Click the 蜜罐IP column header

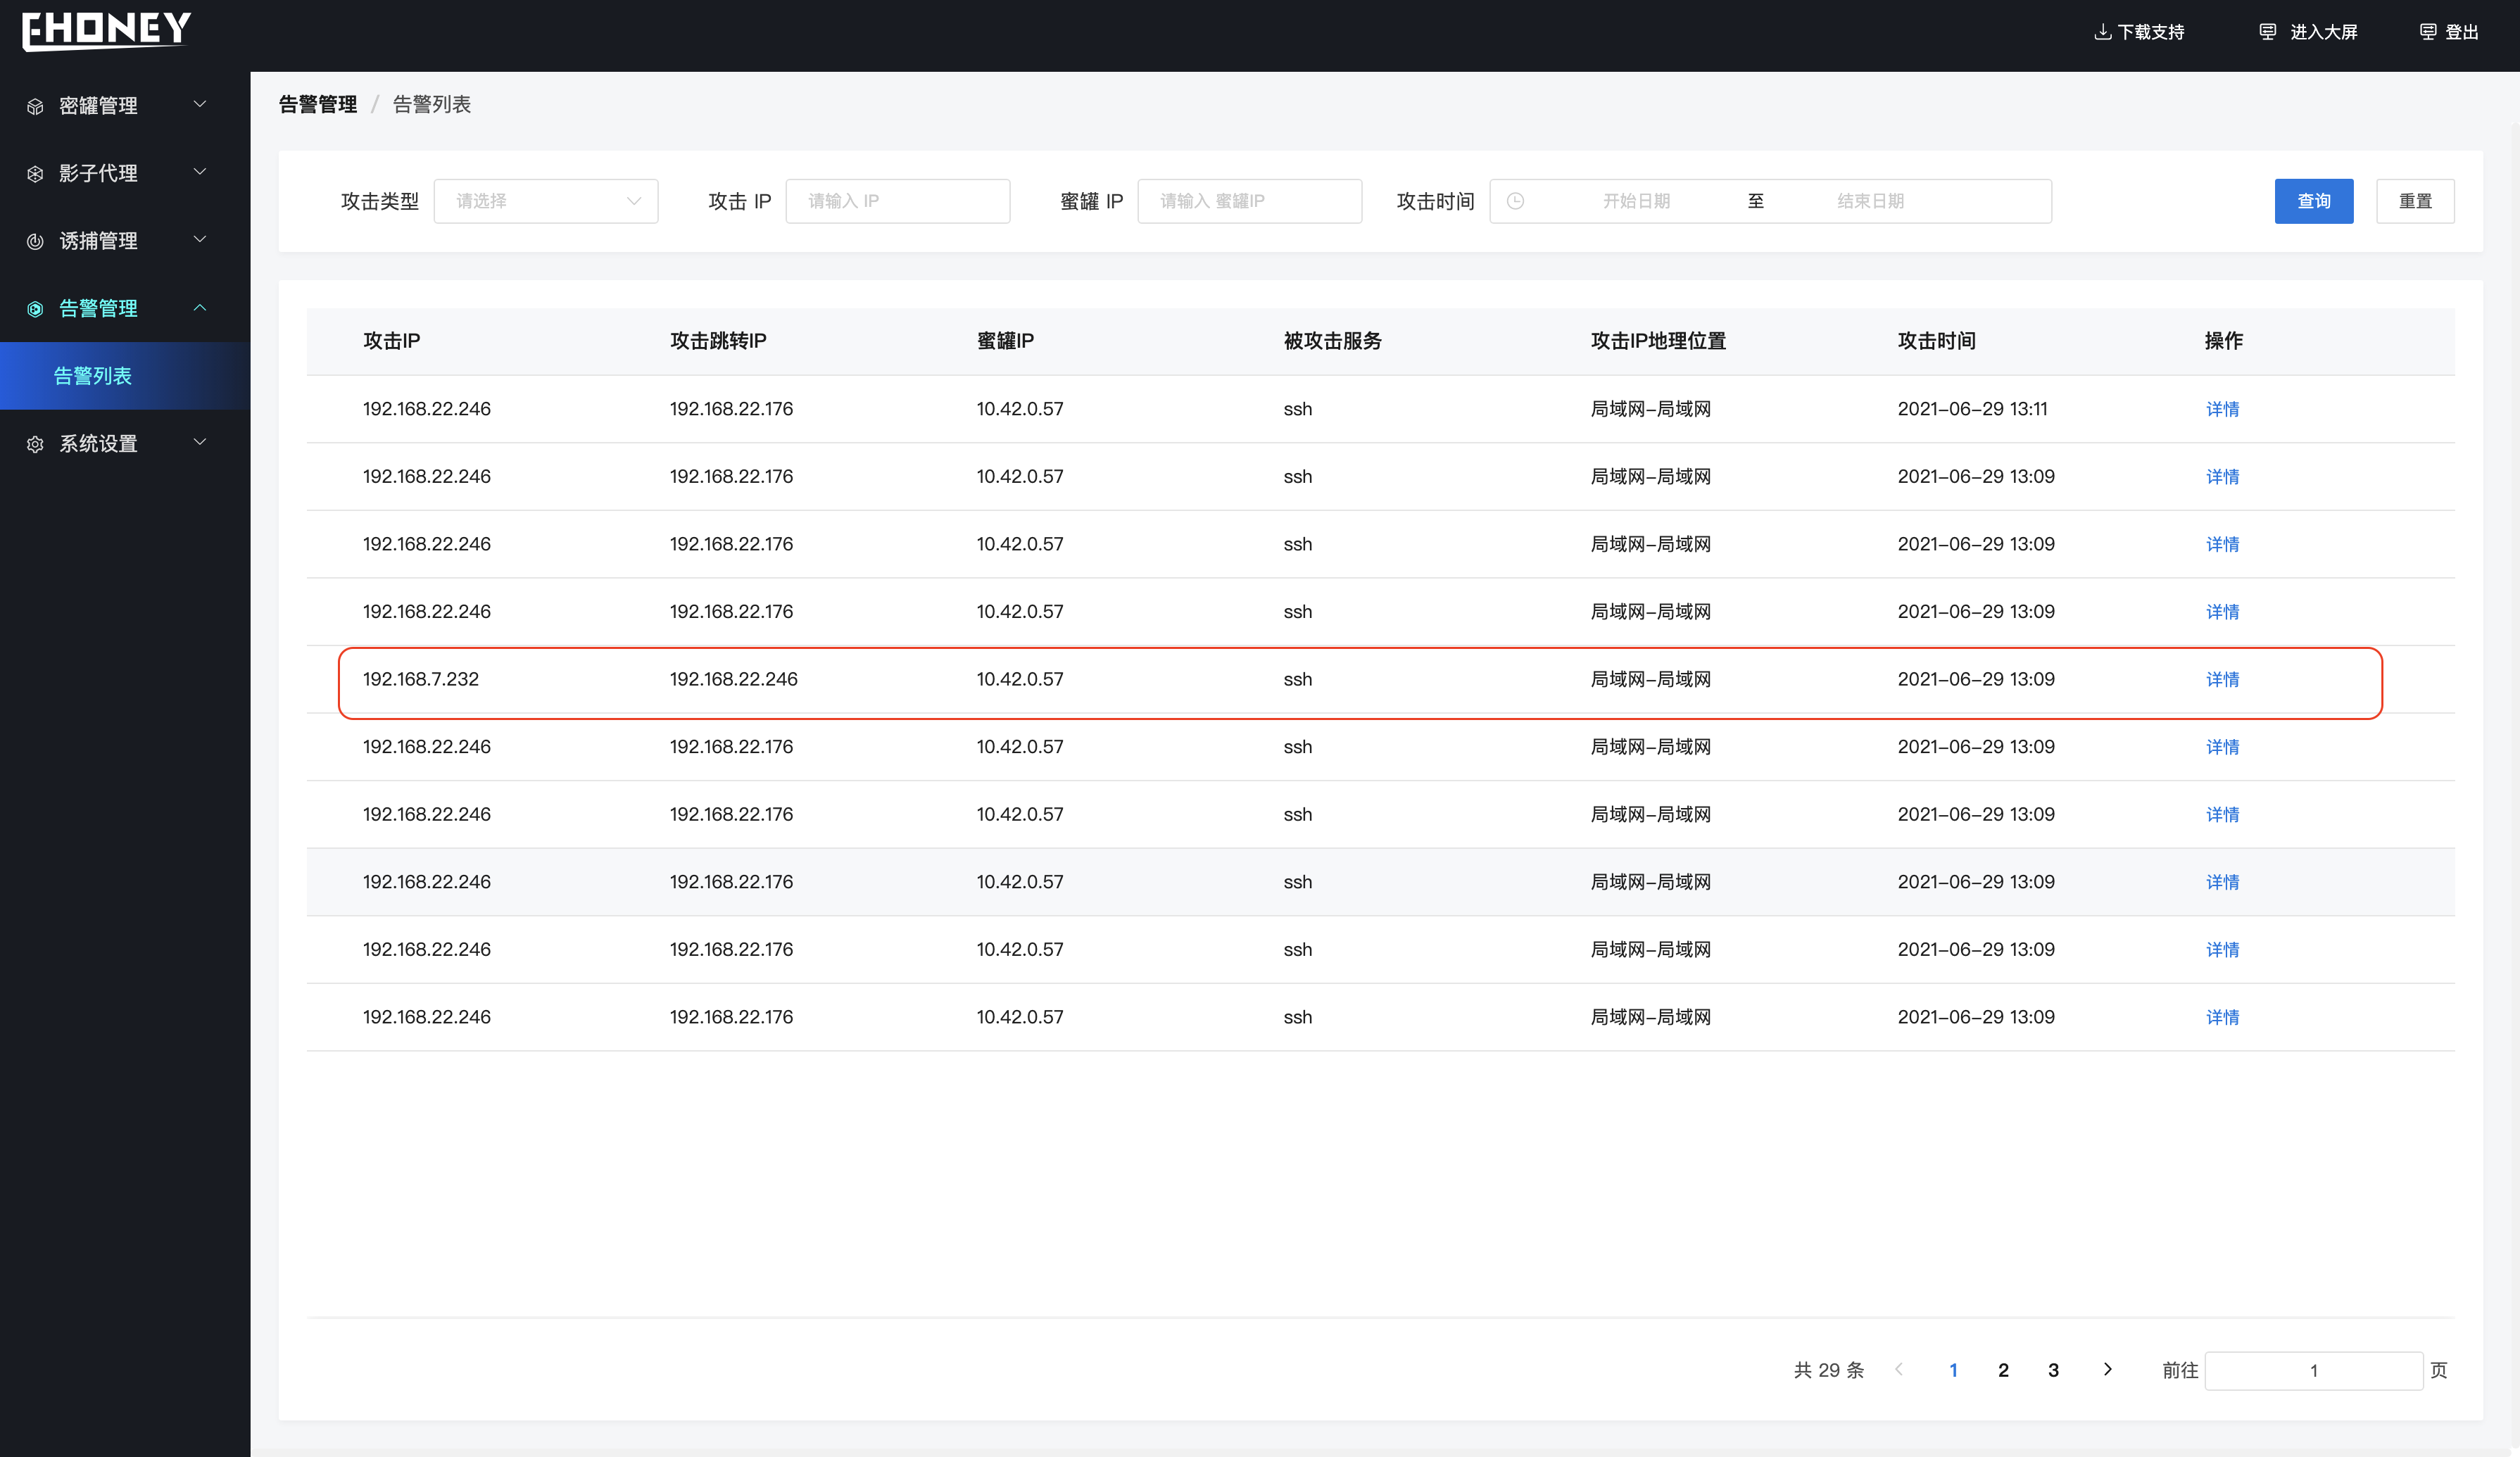point(1005,341)
